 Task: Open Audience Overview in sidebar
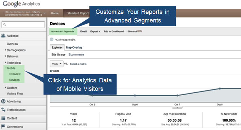click(13, 44)
